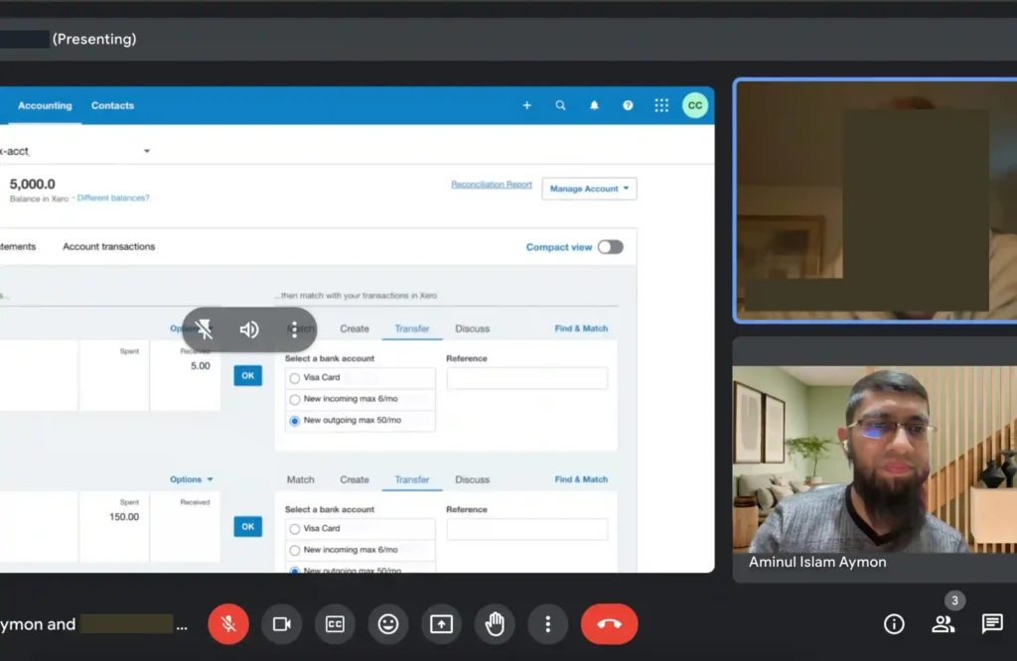Switch to the Account transactions tab
Image resolution: width=1017 pixels, height=661 pixels.
[x=109, y=246]
